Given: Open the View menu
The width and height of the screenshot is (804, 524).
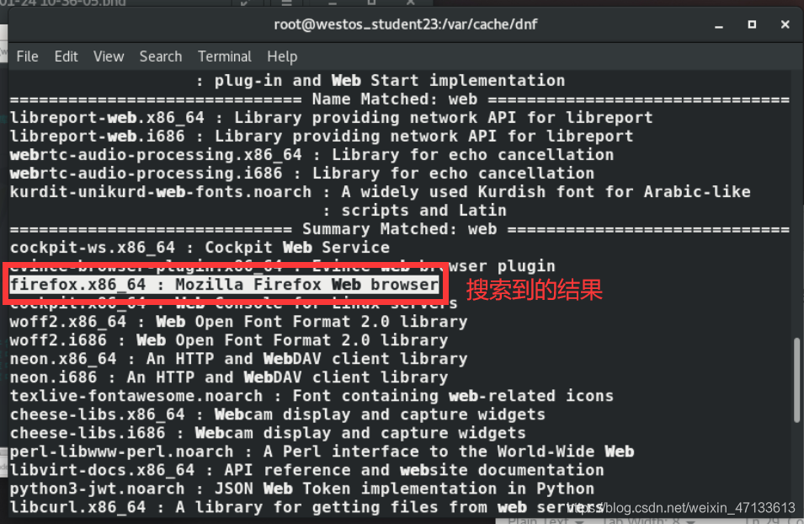Looking at the screenshot, I should 109,56.
